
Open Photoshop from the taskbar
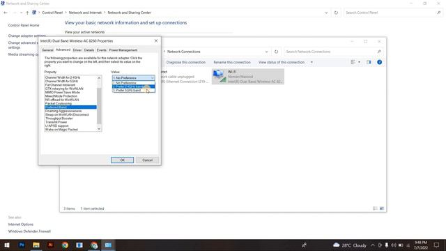click(x=22, y=245)
